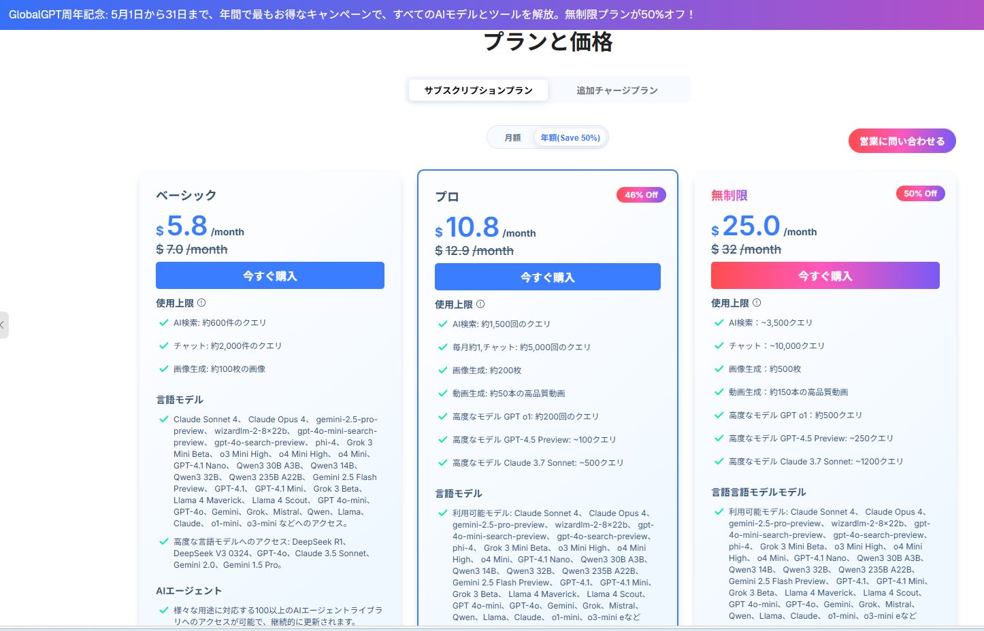Click the checkmark beside Claude 3.7 Sonnet: ~500クエリ
984x631 pixels.
(x=442, y=462)
